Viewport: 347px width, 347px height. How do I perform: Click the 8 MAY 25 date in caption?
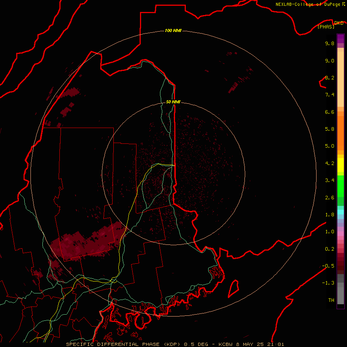(x=249, y=344)
